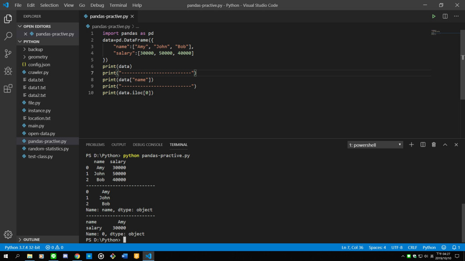This screenshot has width=465, height=261.
Task: Open the Manage gear icon
Action: click(8, 234)
